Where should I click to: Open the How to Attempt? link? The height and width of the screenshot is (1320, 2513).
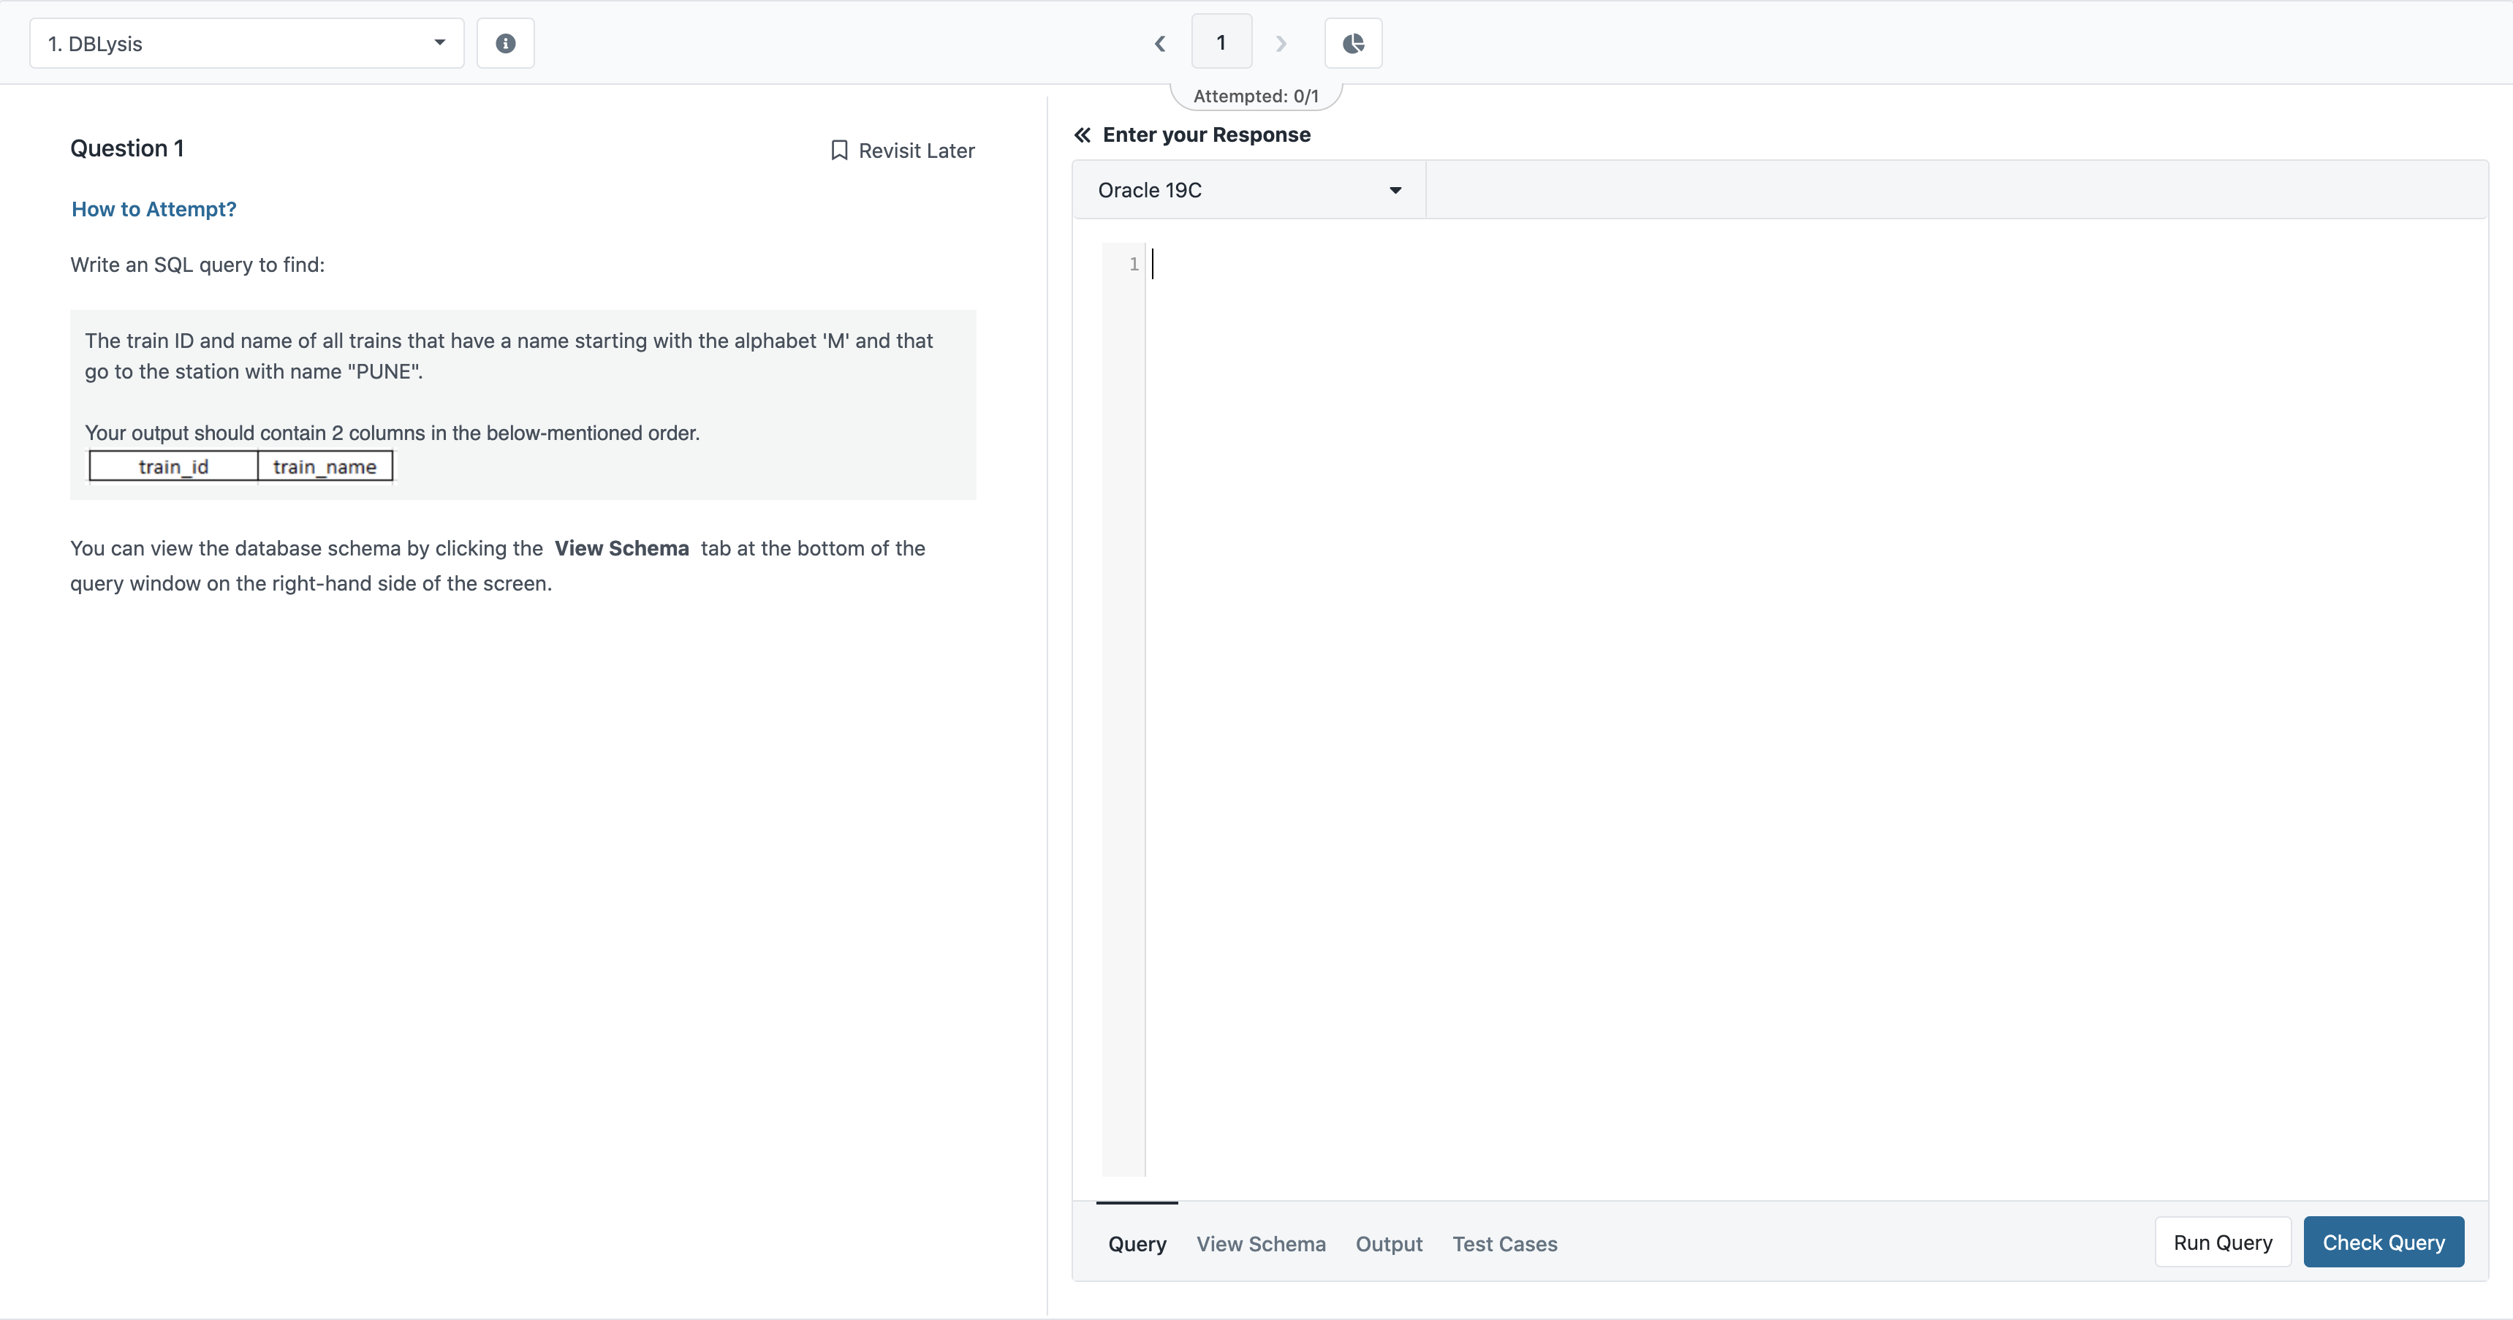click(x=153, y=209)
